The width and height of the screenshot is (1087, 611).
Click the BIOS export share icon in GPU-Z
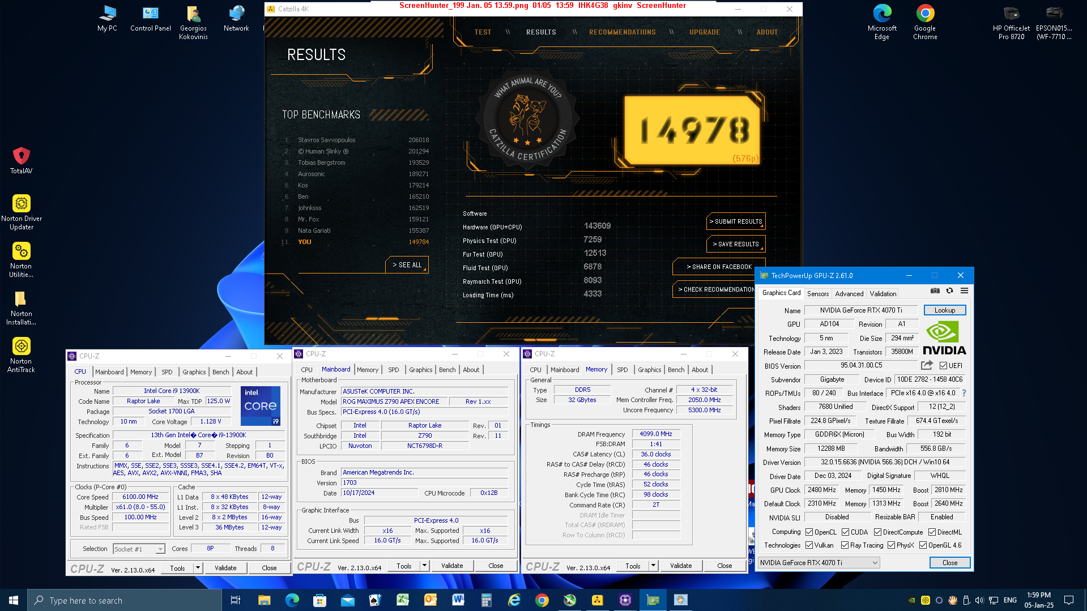(927, 365)
